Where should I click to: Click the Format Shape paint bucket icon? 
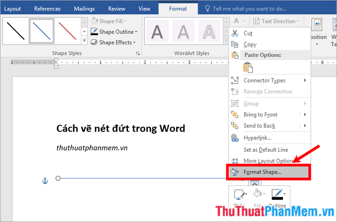click(x=235, y=172)
